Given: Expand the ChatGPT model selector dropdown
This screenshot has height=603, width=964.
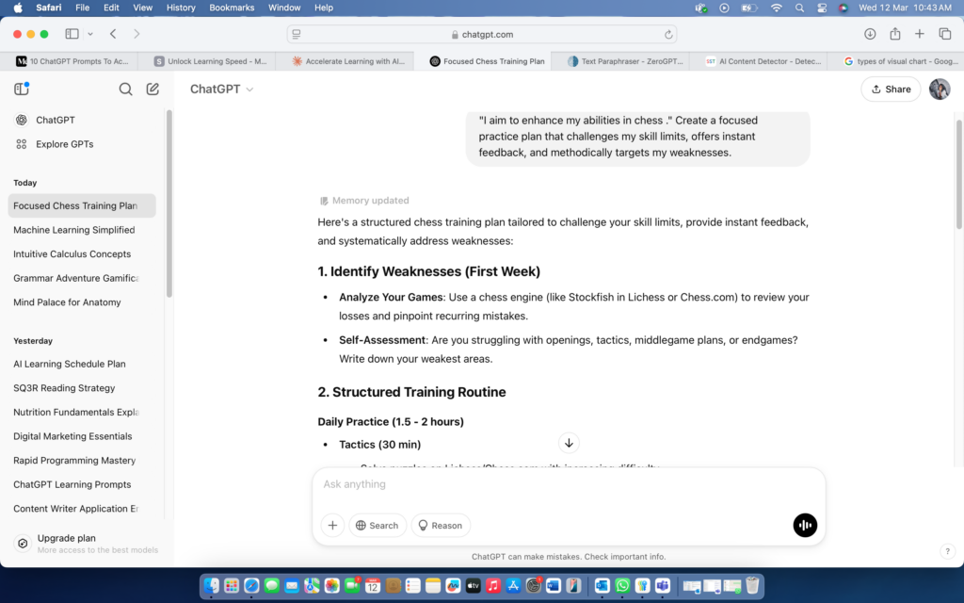Looking at the screenshot, I should [222, 90].
